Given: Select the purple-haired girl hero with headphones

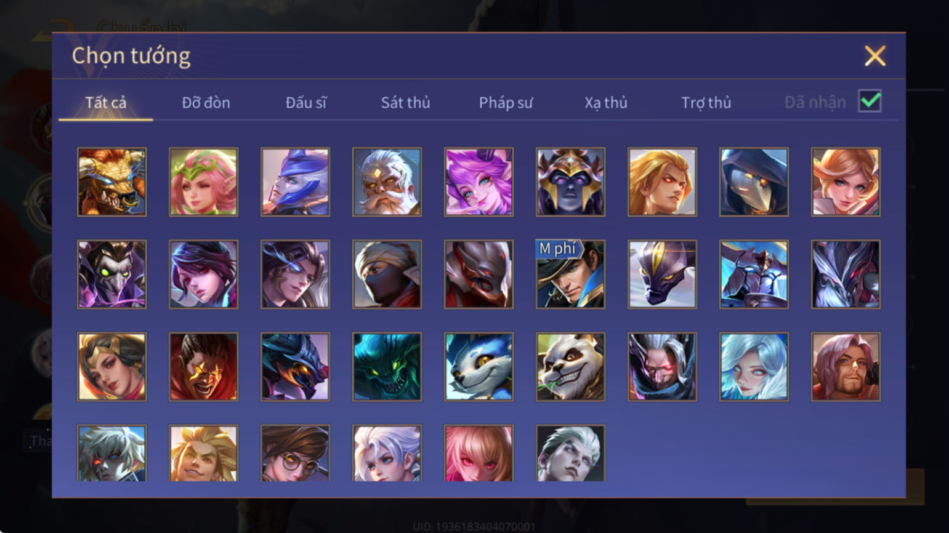Looking at the screenshot, I should [x=479, y=182].
